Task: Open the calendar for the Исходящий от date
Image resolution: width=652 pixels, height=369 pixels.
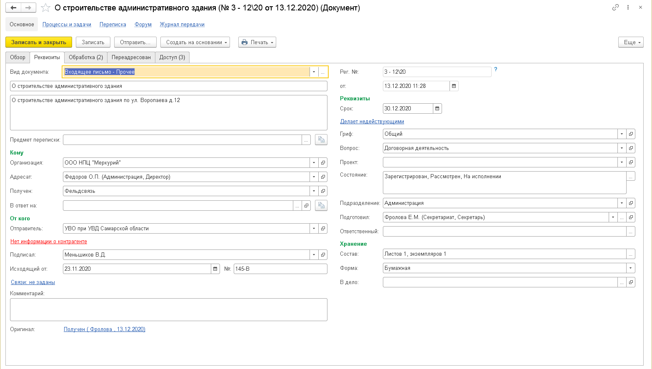Action: pos(215,269)
